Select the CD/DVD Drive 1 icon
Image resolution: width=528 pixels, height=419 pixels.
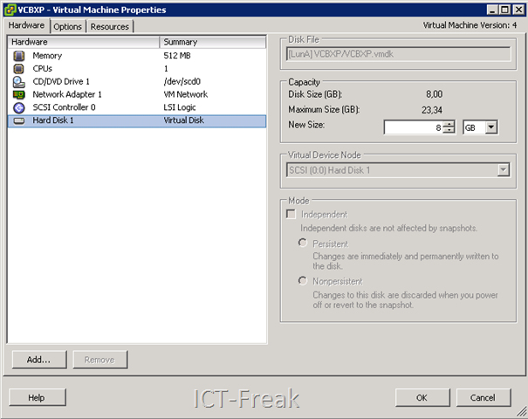point(19,81)
